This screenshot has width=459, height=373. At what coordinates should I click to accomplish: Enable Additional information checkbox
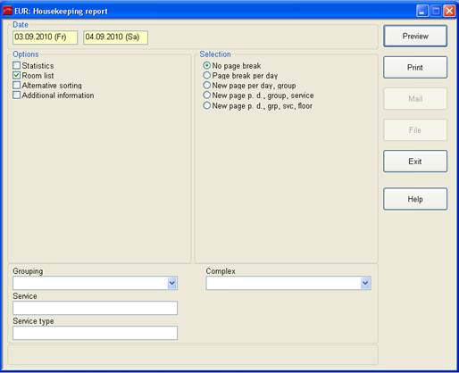[x=17, y=95]
